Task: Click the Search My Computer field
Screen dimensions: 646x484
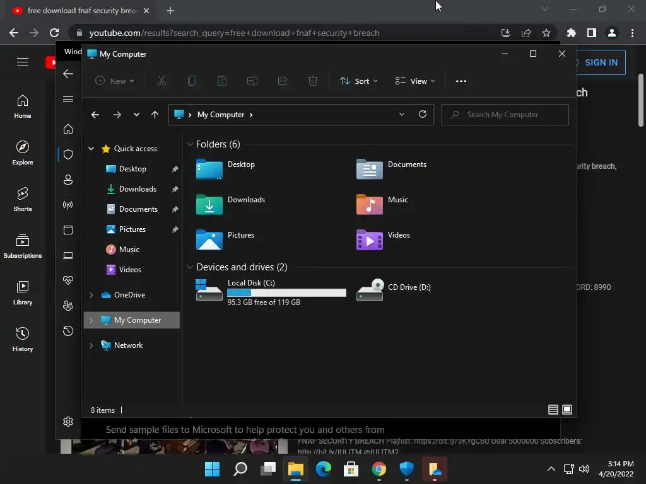Action: point(505,115)
